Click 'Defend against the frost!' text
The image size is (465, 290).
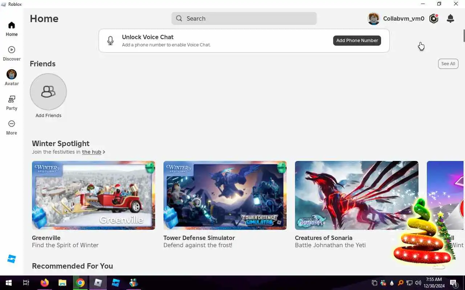tap(198, 245)
